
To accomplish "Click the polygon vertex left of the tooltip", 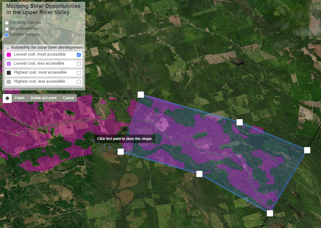I will click(121, 152).
